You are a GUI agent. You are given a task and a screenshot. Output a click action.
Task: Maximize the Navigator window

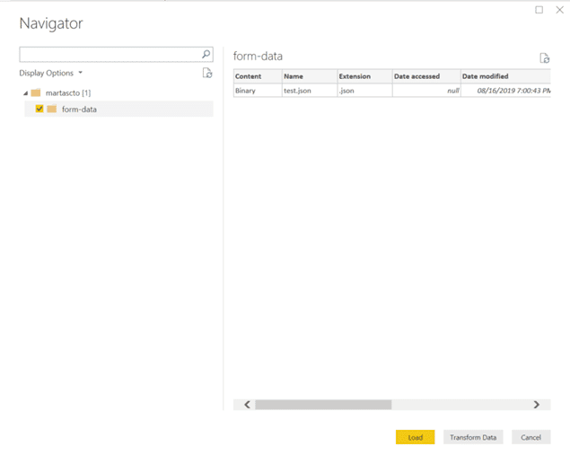pyautogui.click(x=539, y=10)
